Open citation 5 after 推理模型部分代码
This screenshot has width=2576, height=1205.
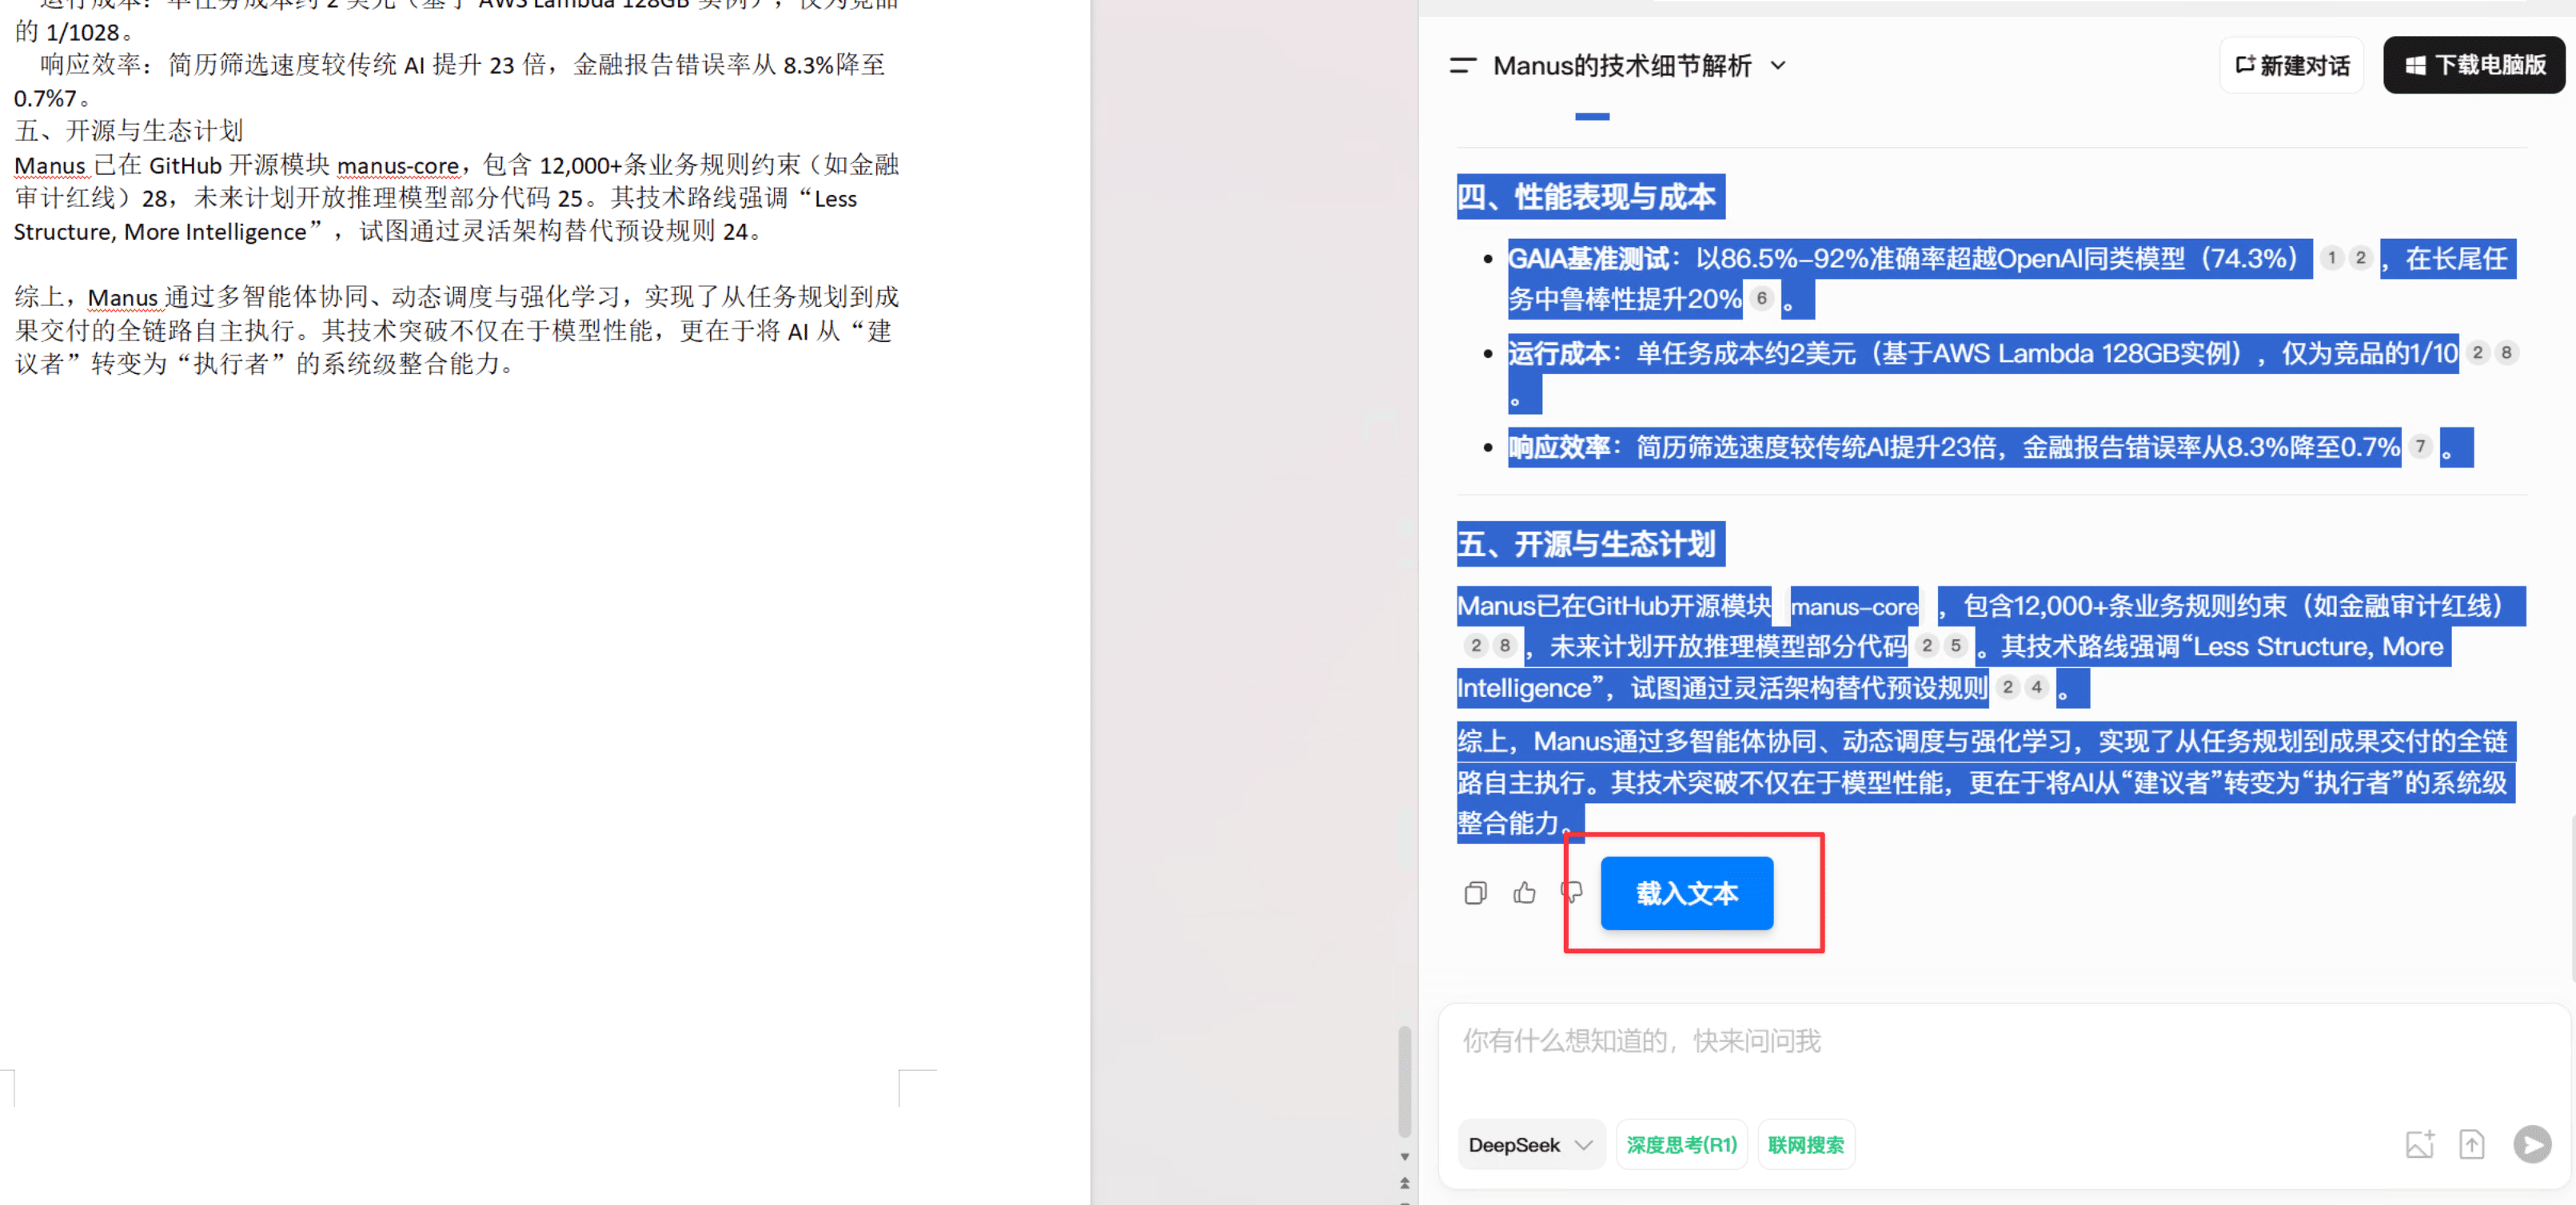pos(1956,646)
